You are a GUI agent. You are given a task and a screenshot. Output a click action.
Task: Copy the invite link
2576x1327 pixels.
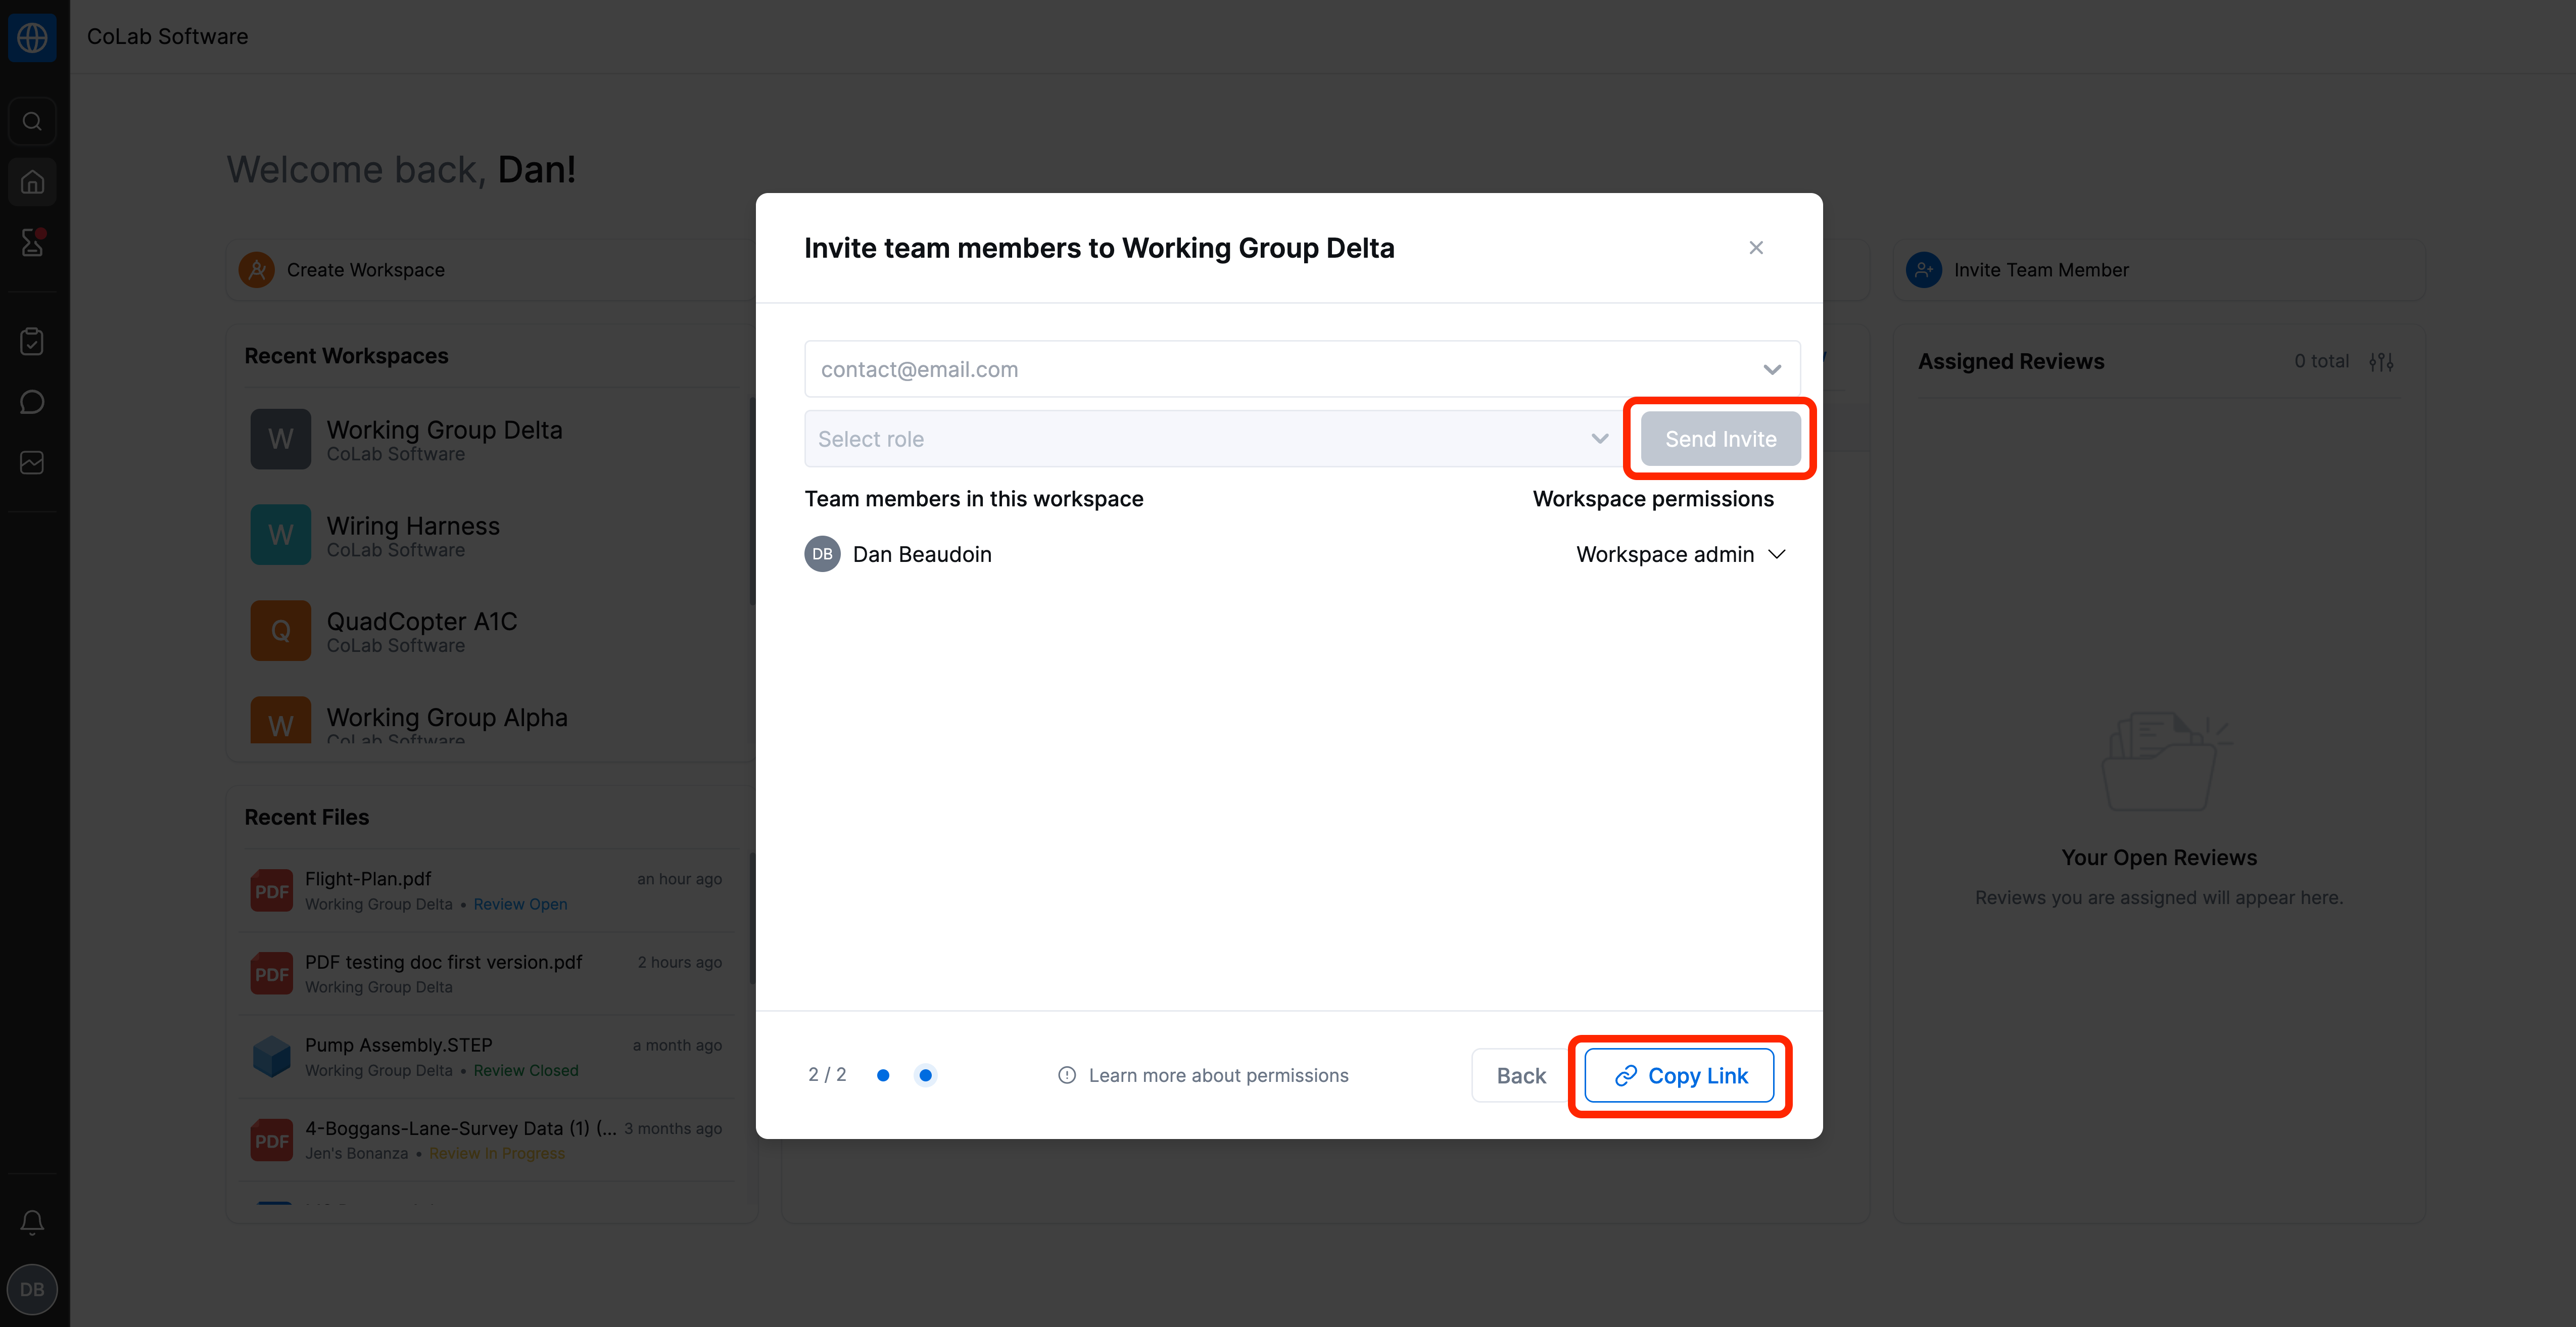click(x=1680, y=1076)
